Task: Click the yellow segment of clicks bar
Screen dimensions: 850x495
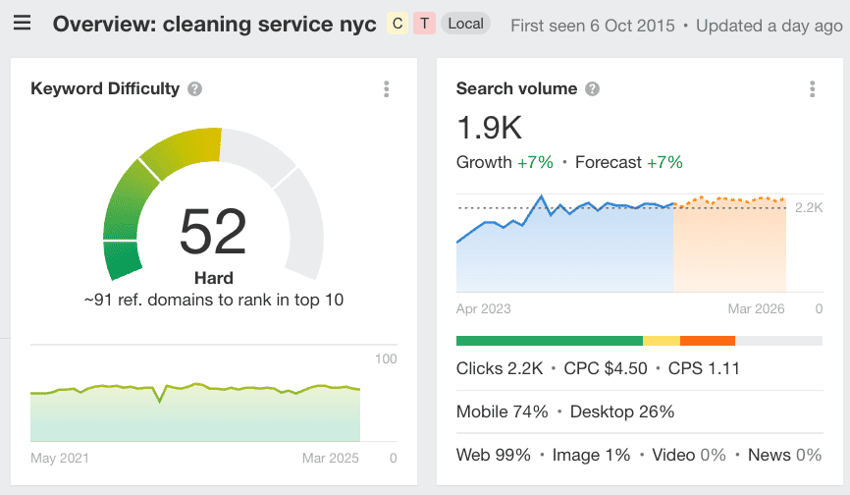Action: (x=661, y=341)
